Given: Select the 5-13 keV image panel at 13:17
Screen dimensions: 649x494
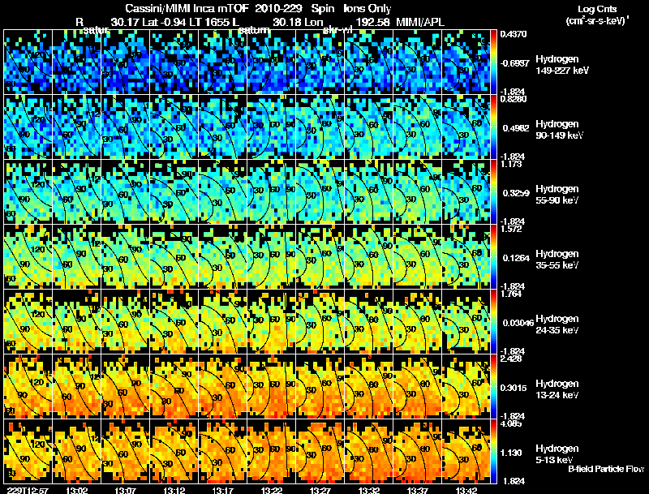Looking at the screenshot, I should click(222, 451).
